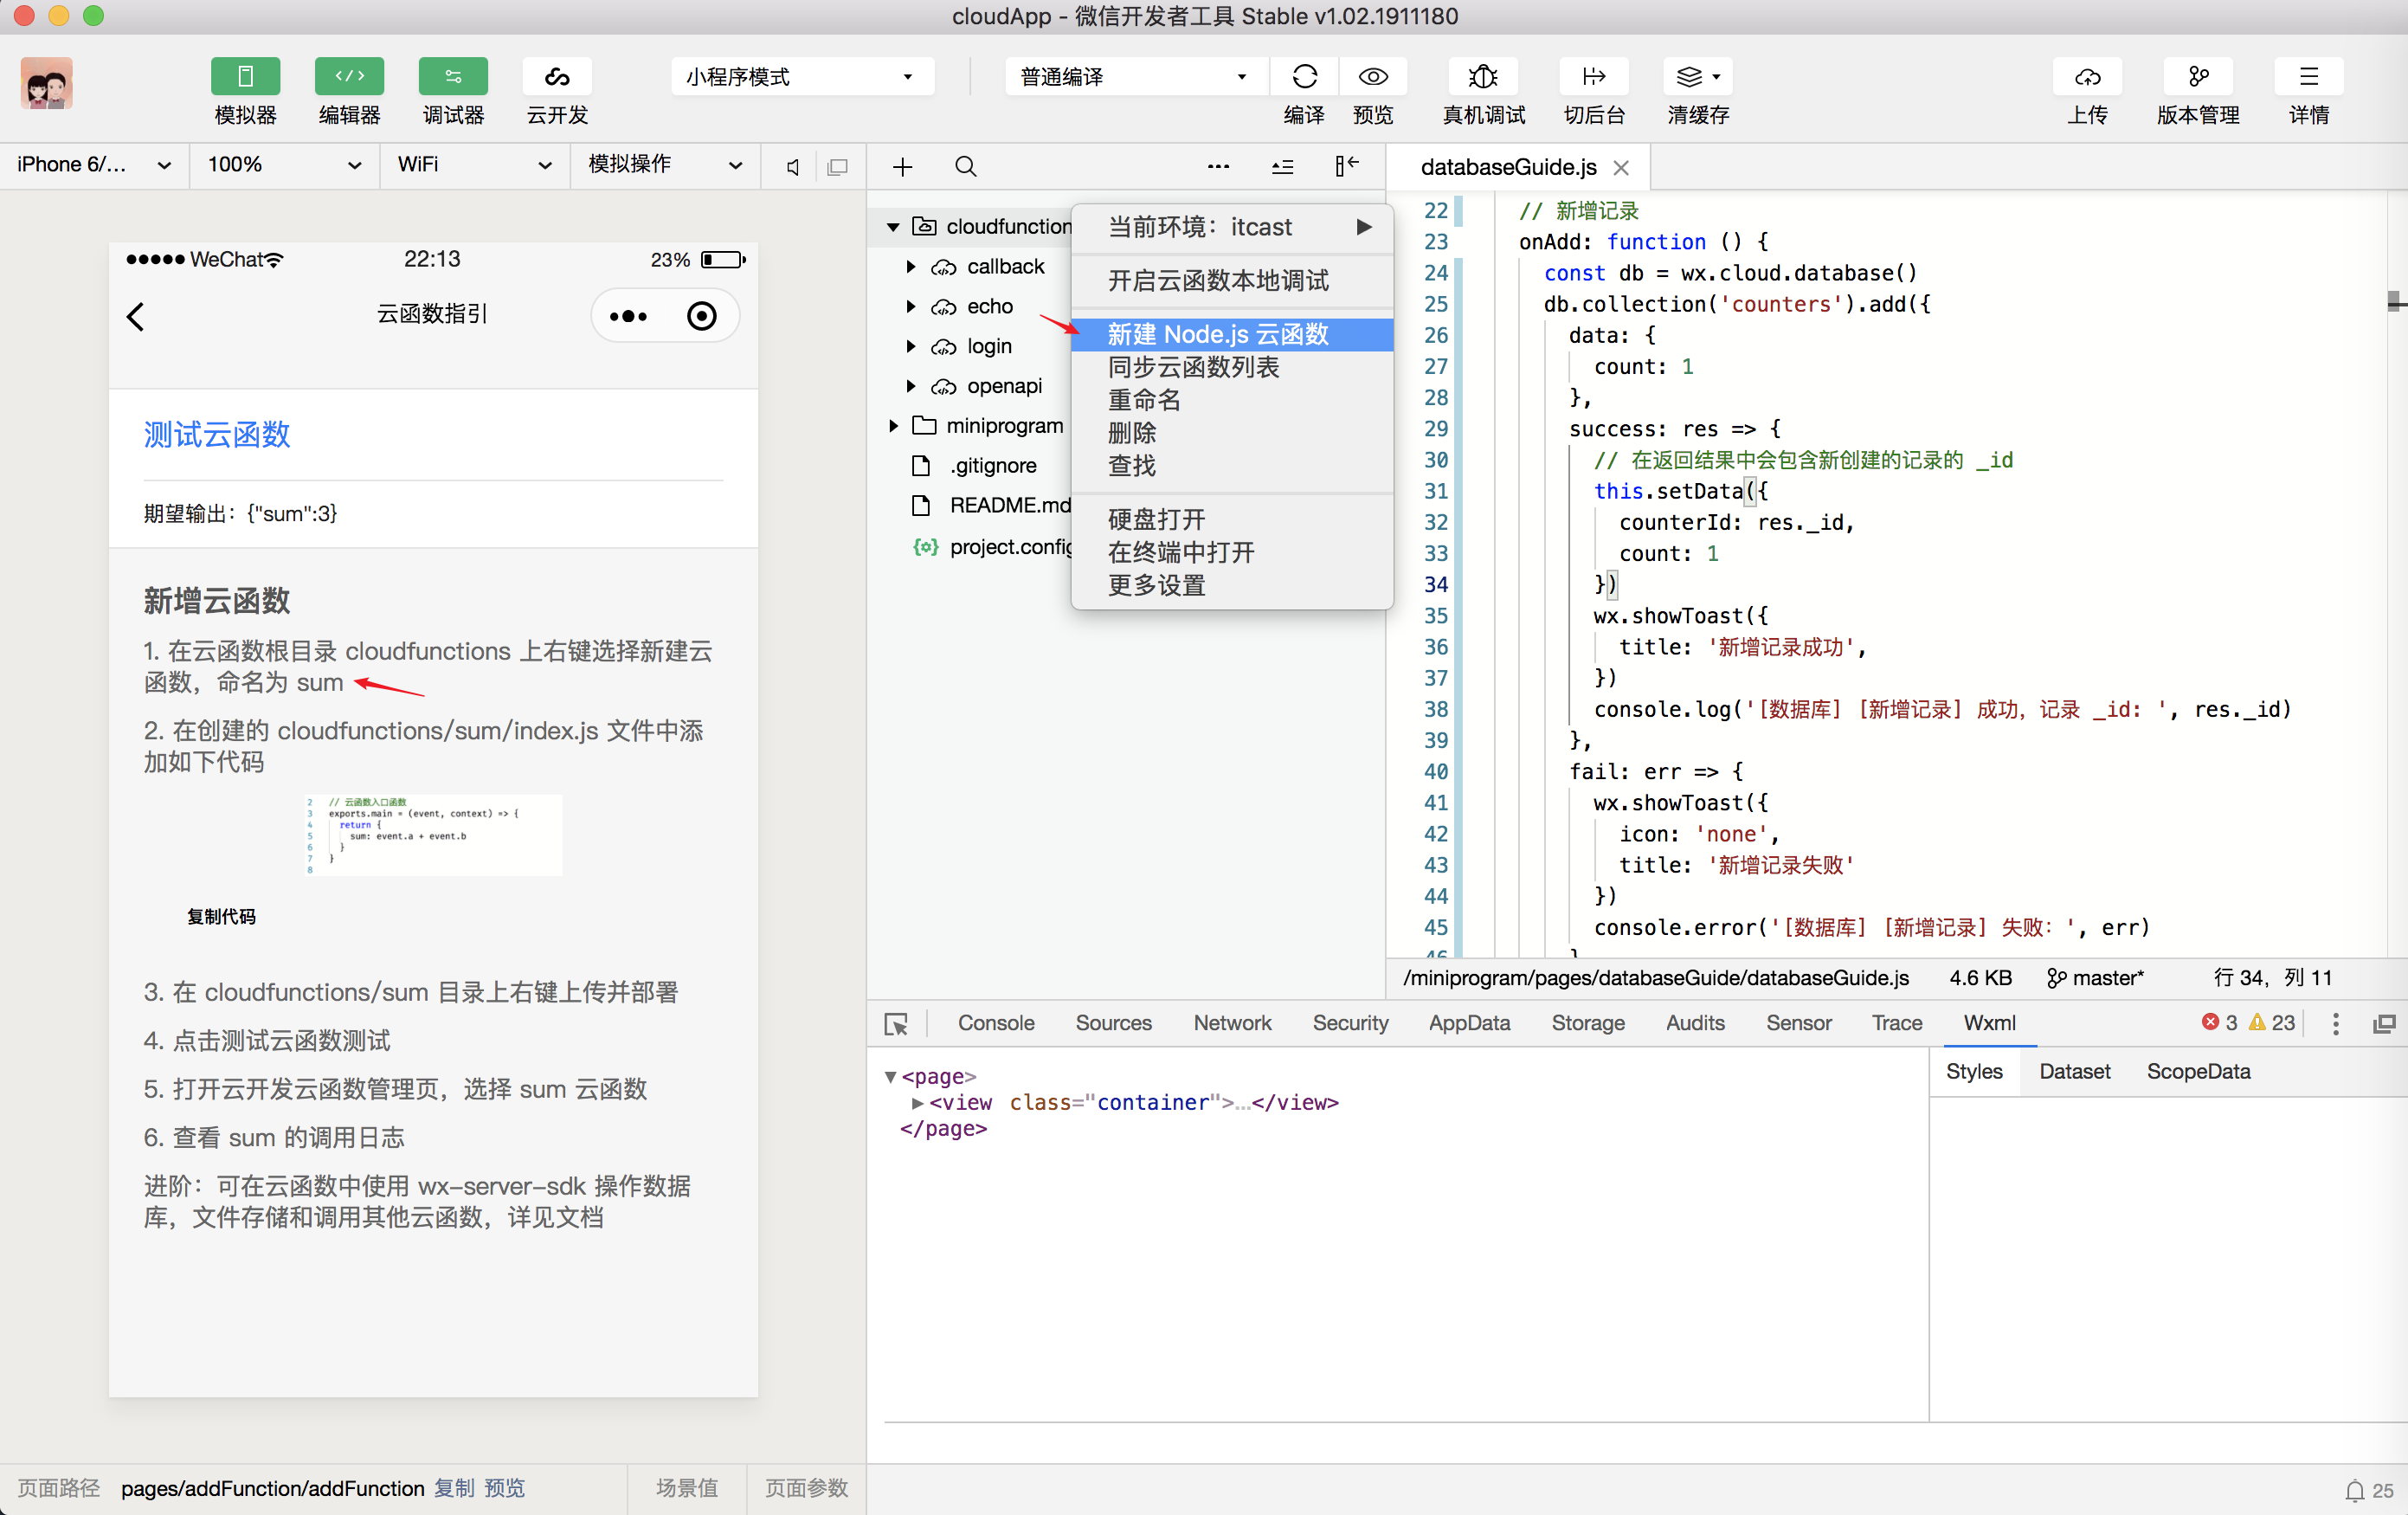2408x1515 pixels.
Task: Open the iPhone 6 device dropdown
Action: coord(94,165)
